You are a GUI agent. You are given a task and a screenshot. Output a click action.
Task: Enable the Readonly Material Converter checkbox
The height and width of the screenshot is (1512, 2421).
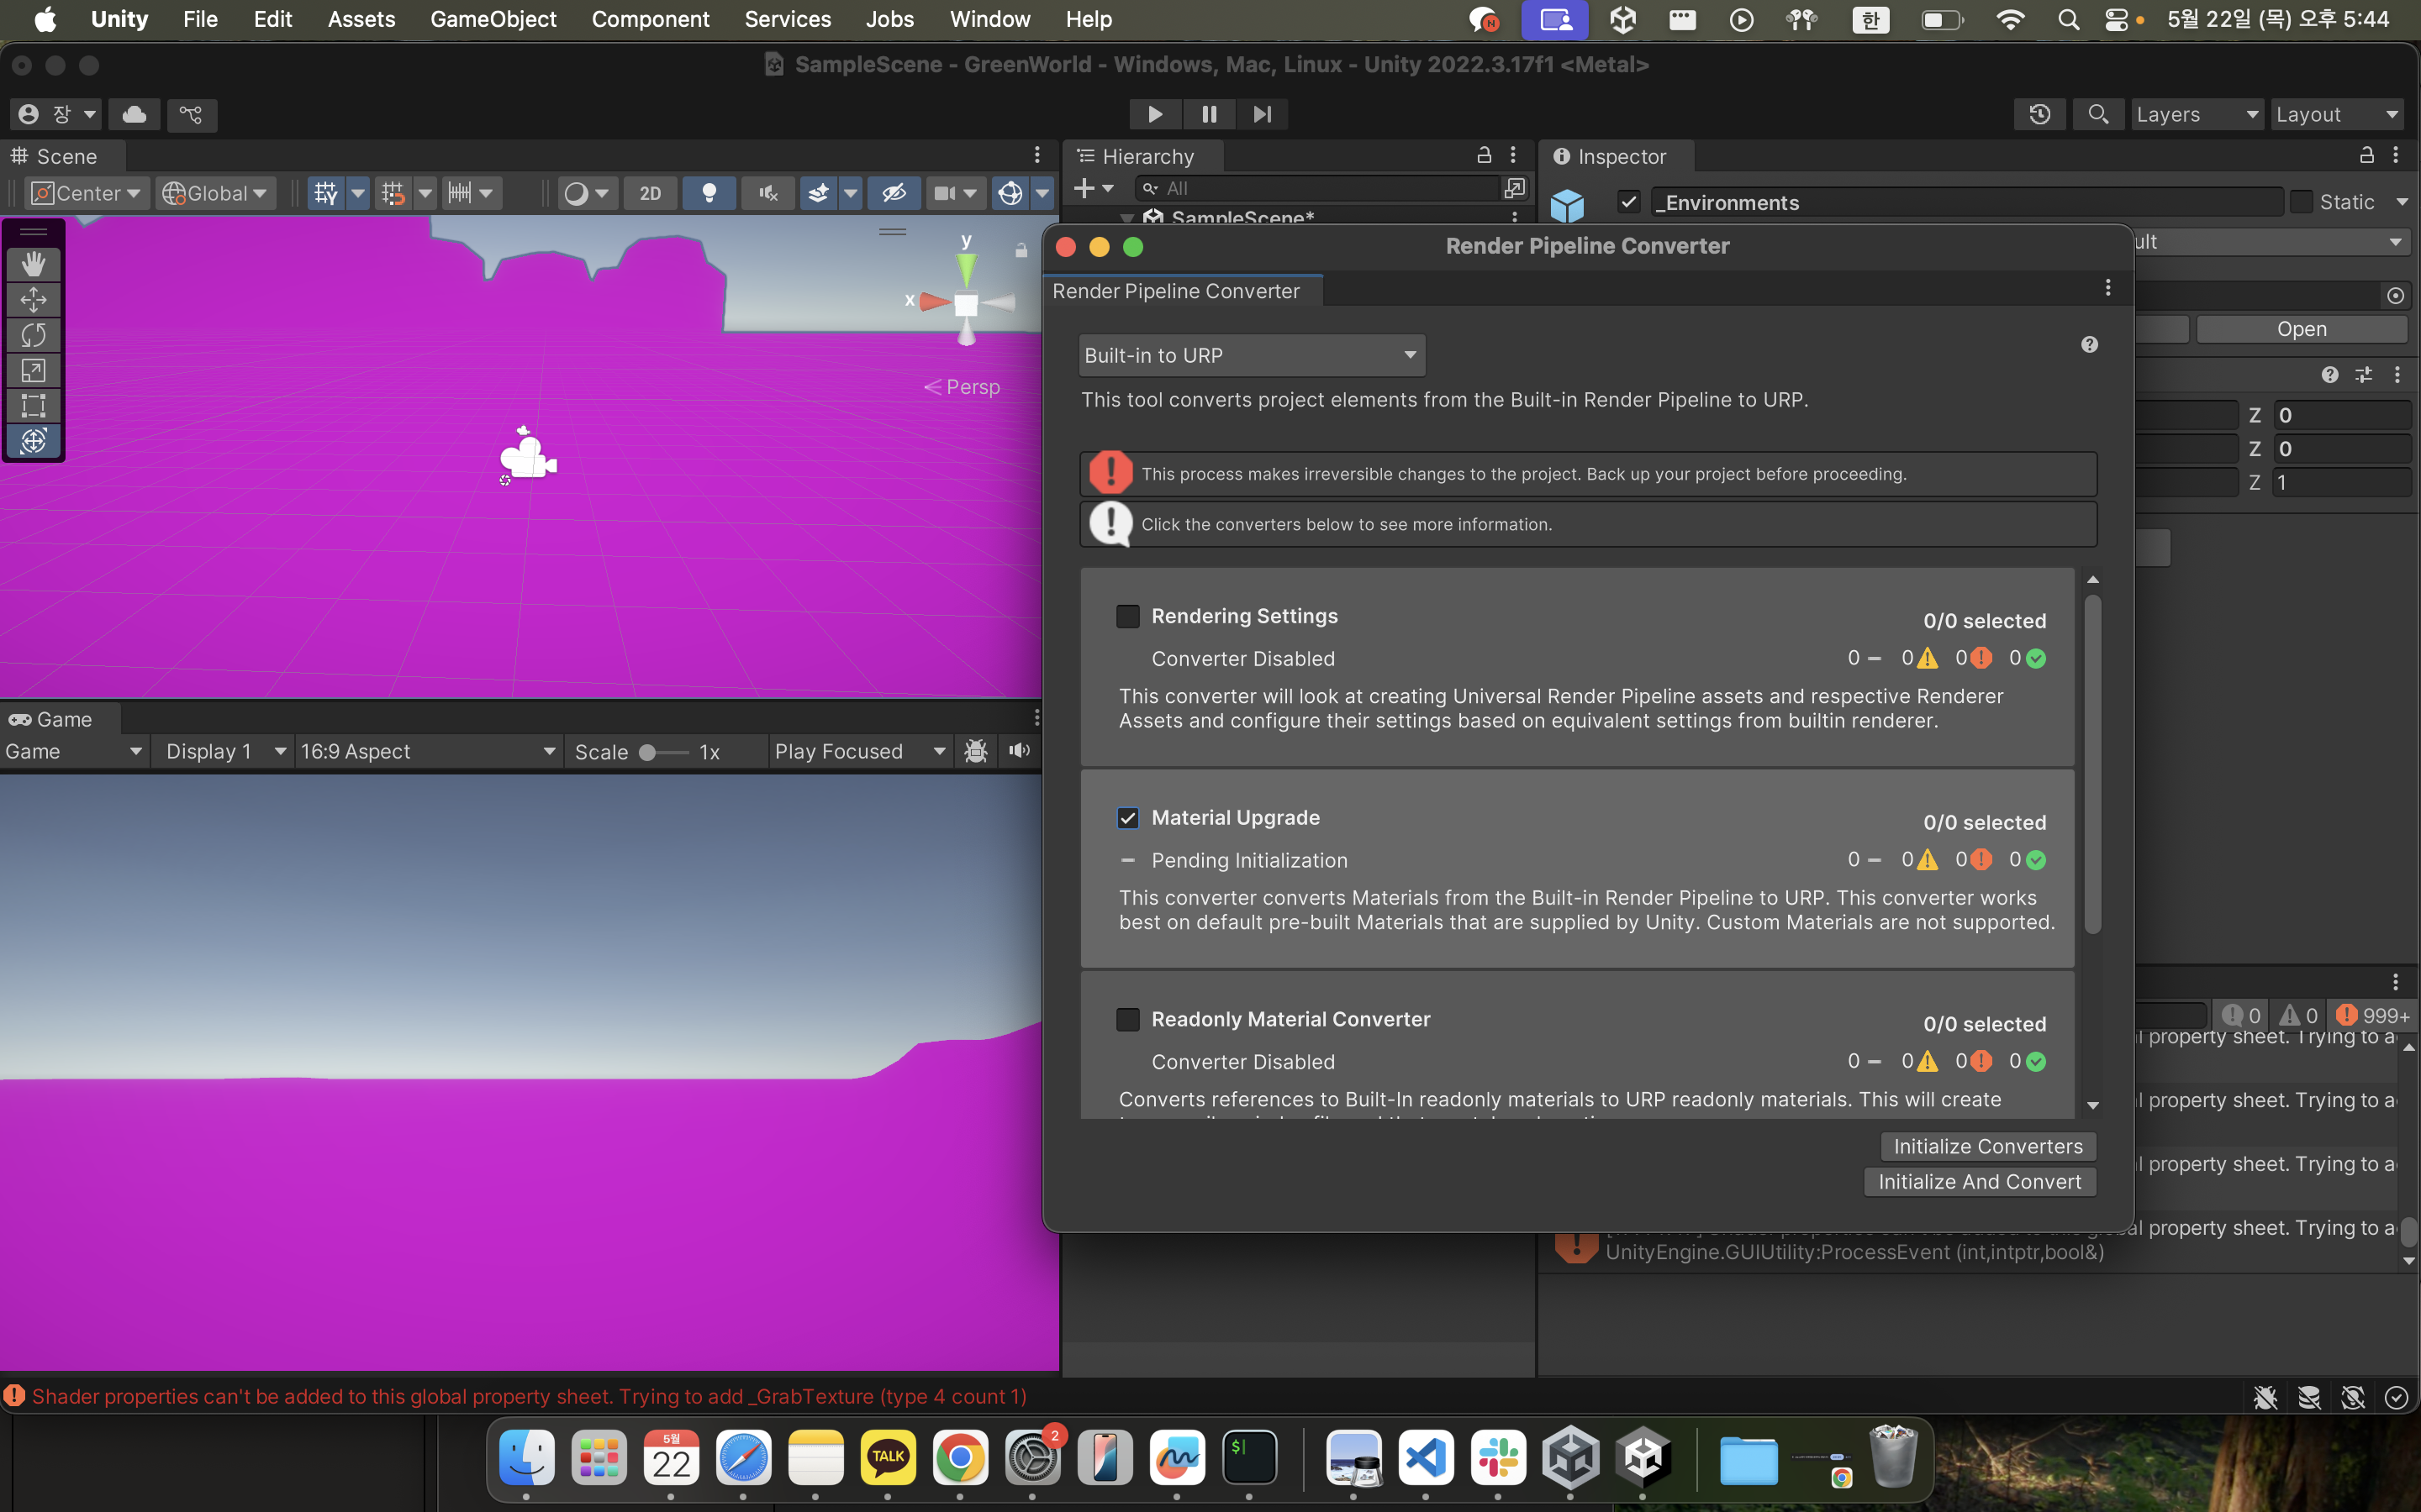[1127, 1019]
